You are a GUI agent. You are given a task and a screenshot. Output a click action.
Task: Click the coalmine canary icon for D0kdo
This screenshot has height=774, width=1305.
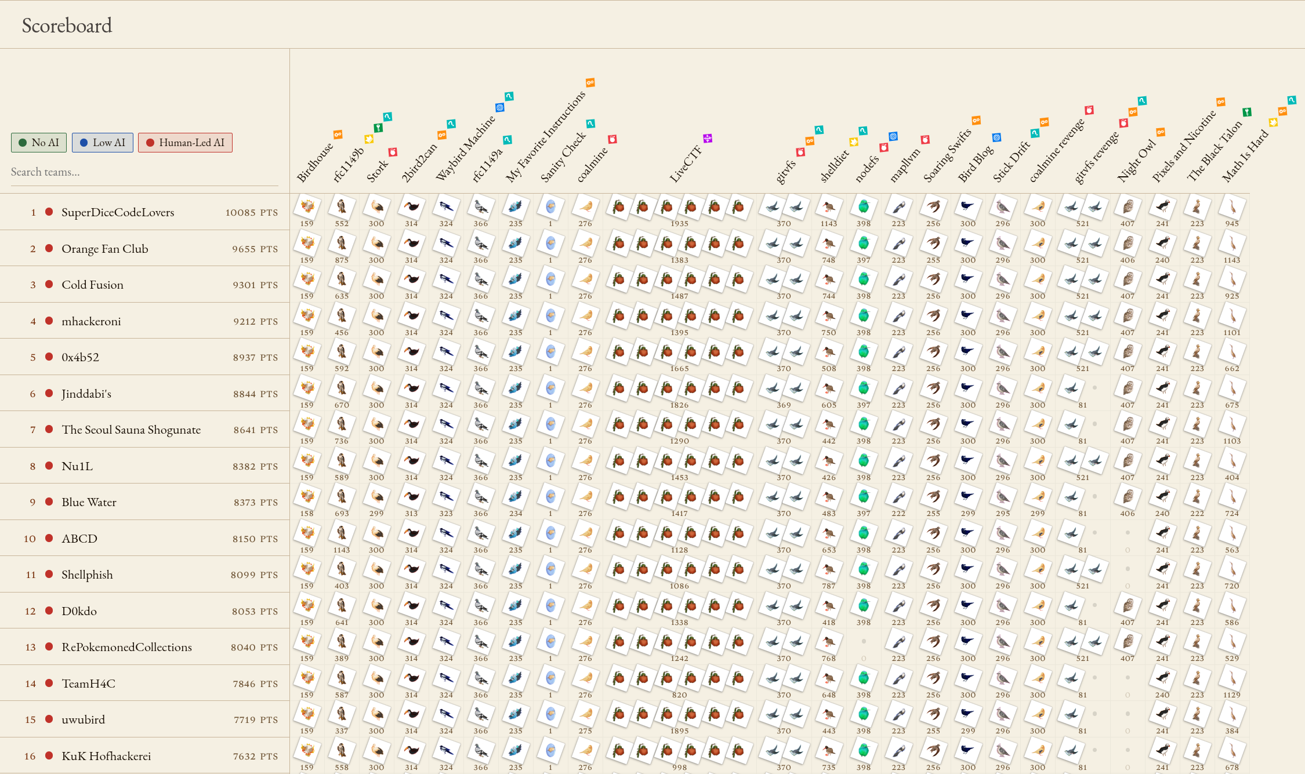click(x=585, y=606)
